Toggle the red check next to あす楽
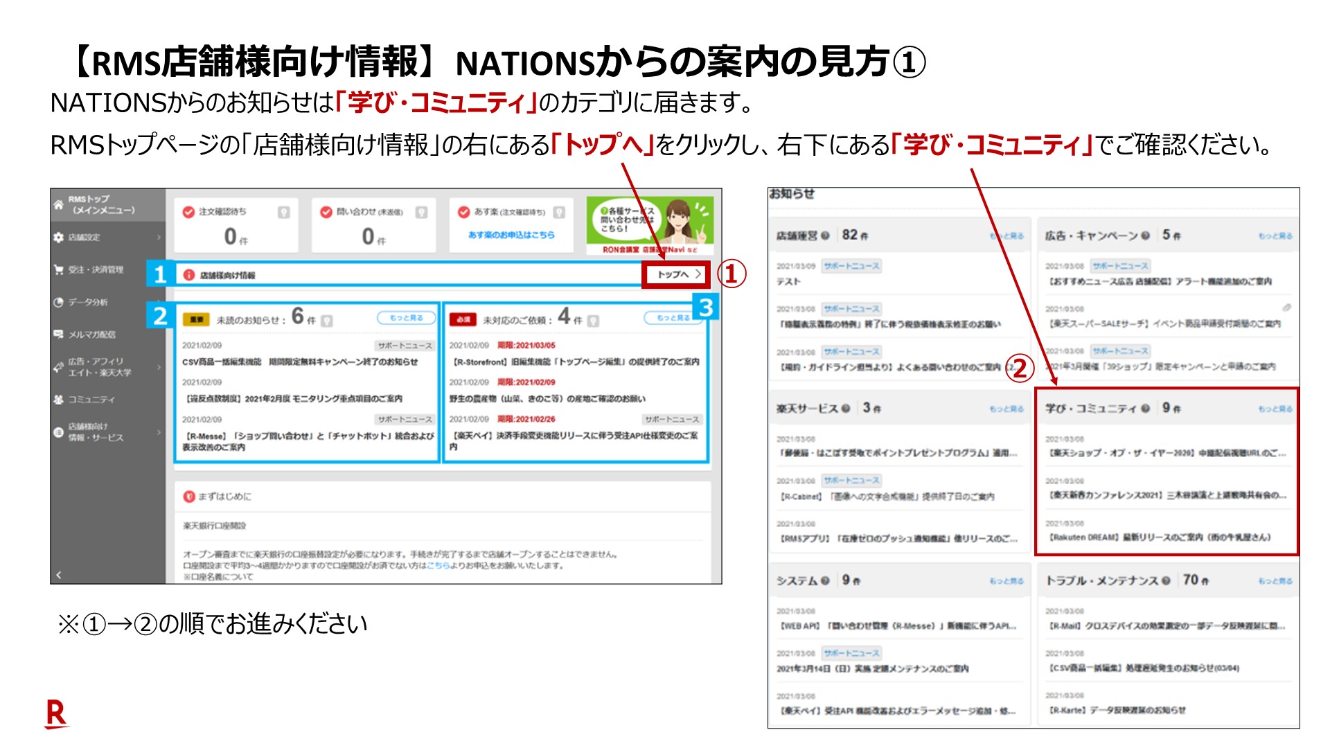1330x748 pixels. [x=464, y=212]
